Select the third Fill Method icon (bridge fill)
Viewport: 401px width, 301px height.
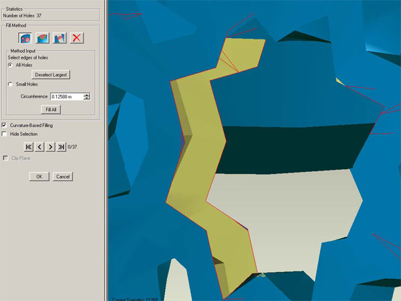(x=59, y=38)
